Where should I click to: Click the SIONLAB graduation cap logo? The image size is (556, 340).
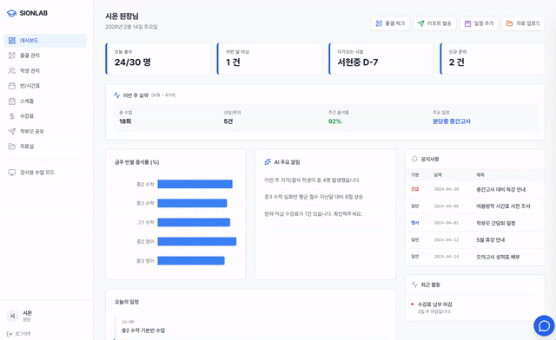(x=11, y=13)
